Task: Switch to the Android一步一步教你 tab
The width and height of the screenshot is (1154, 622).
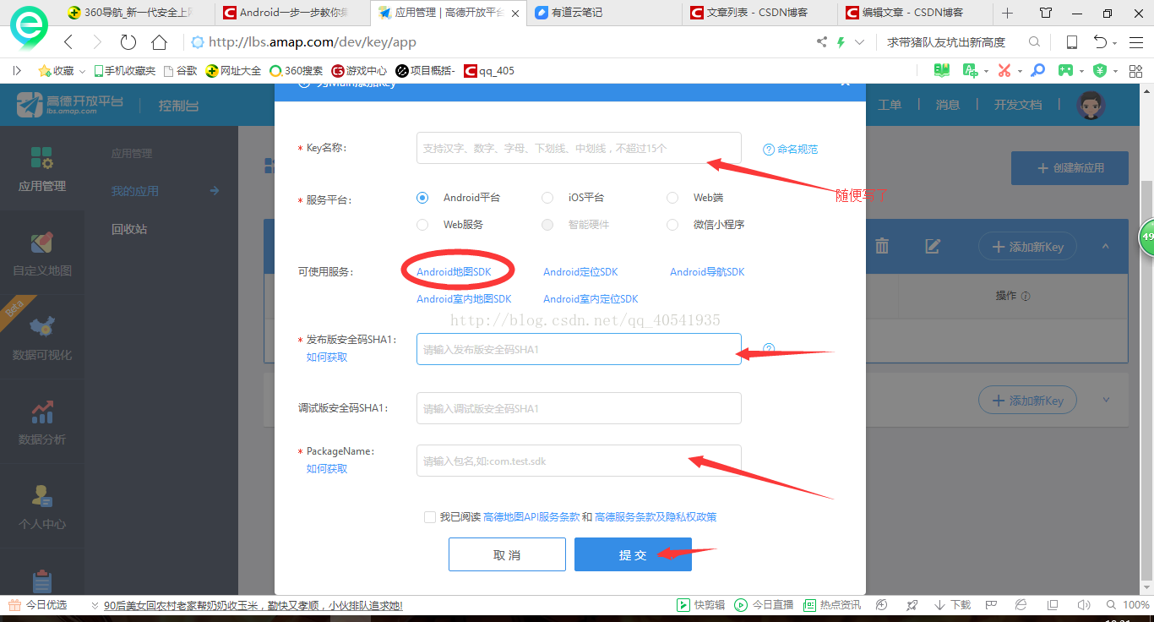Action: click(292, 13)
